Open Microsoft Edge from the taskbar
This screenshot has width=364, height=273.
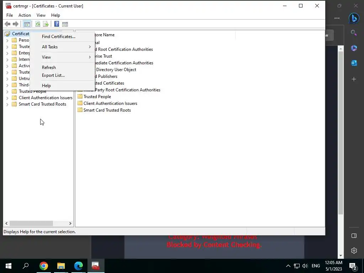[79, 266]
